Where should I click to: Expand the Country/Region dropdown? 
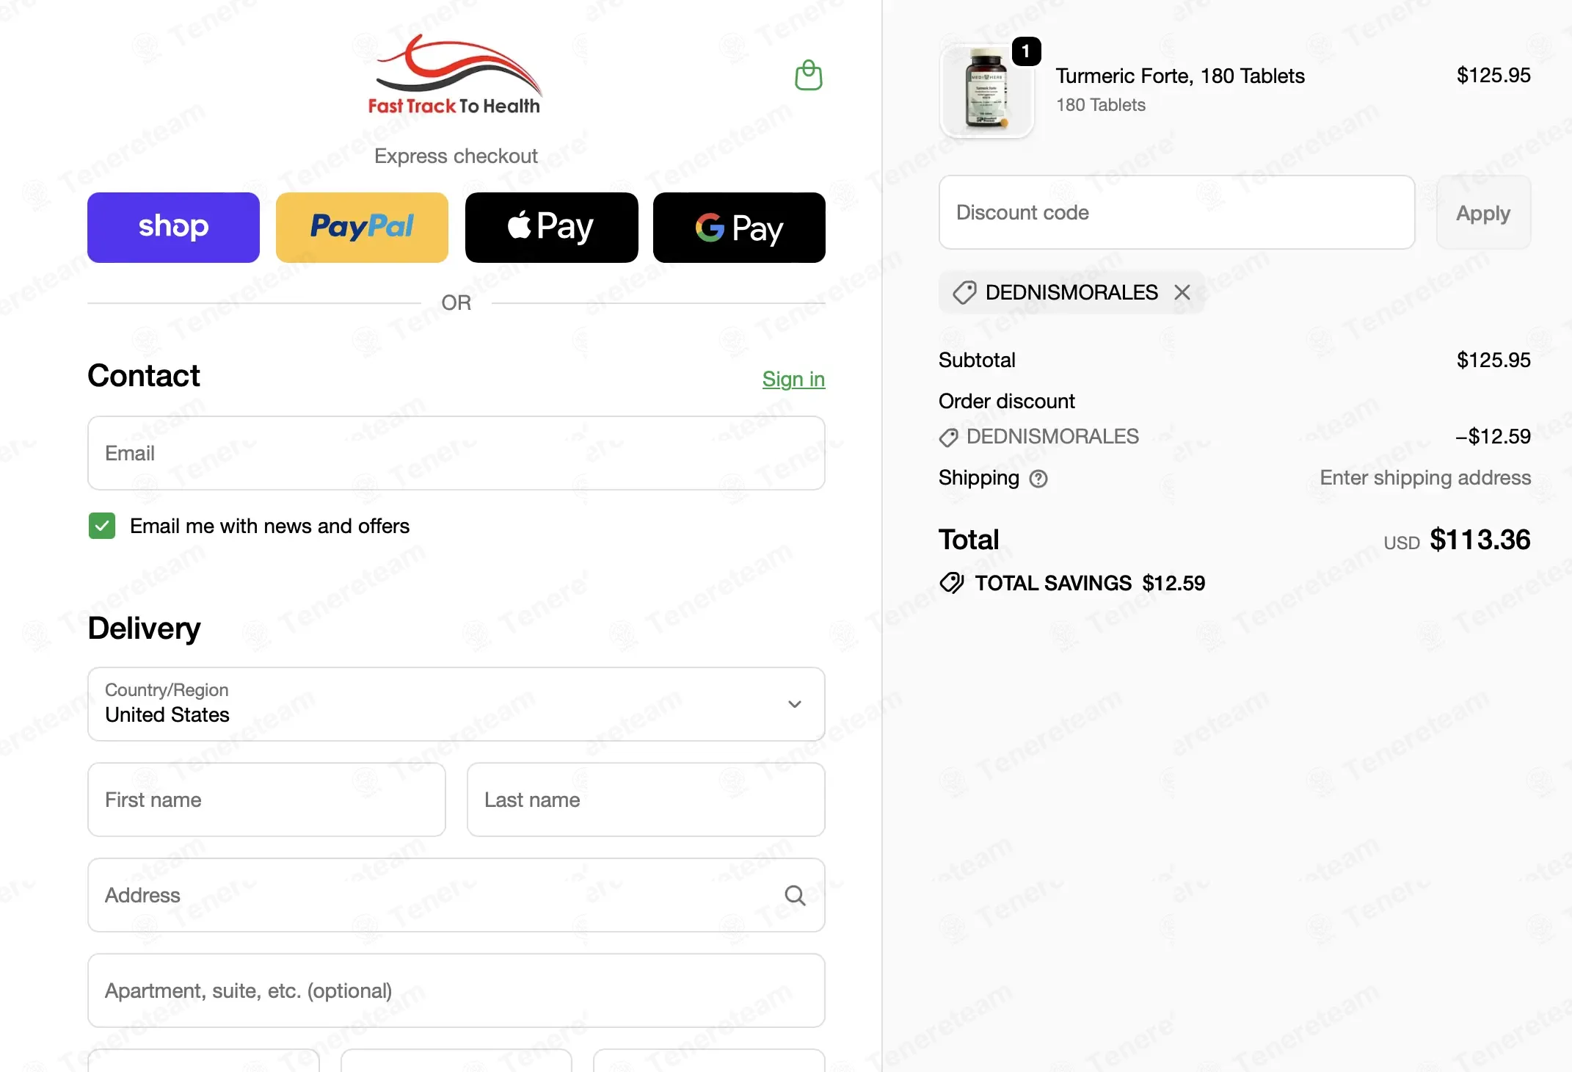click(x=456, y=704)
